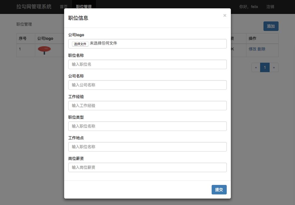Focus the 工作地点 input field
Image resolution: width=295 pixels, height=205 pixels.
pos(147,146)
